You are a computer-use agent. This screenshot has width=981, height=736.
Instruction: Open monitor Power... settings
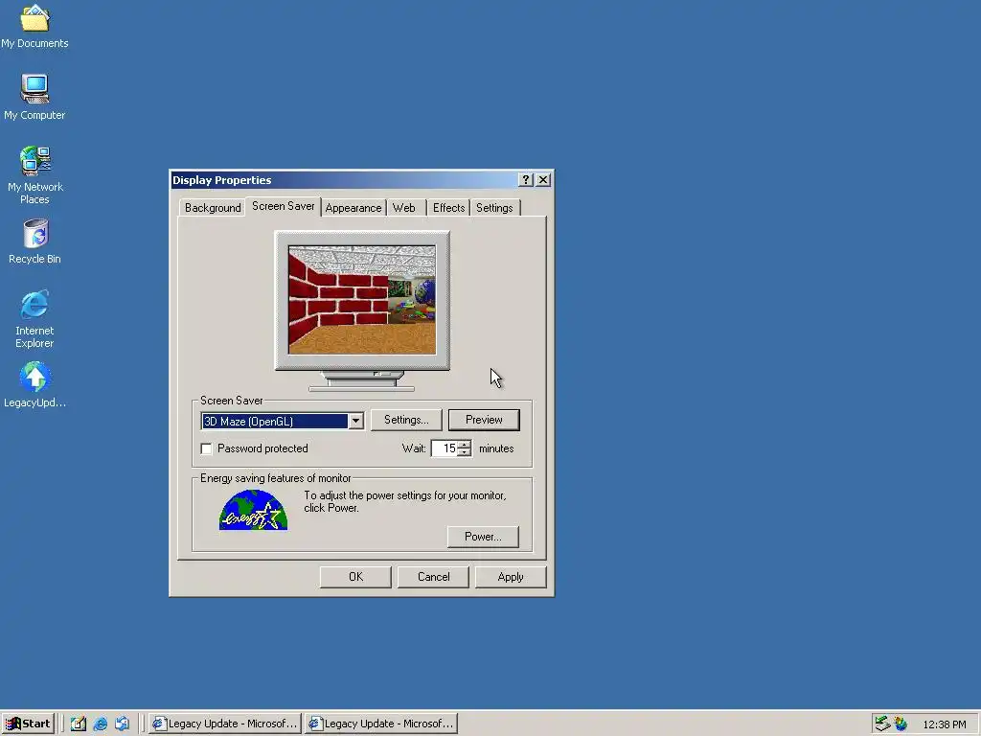pyautogui.click(x=483, y=537)
